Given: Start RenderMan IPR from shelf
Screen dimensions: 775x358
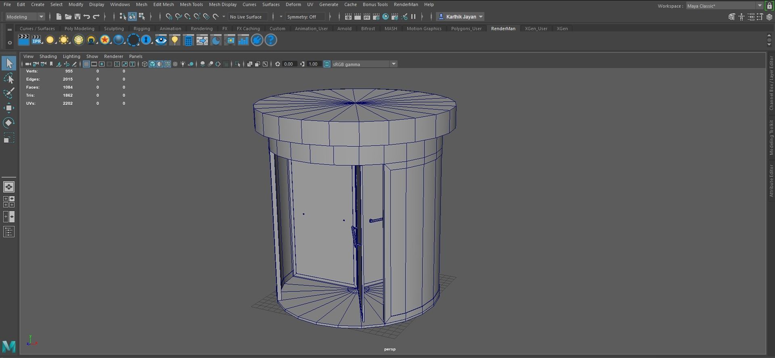Looking at the screenshot, I should click(37, 40).
